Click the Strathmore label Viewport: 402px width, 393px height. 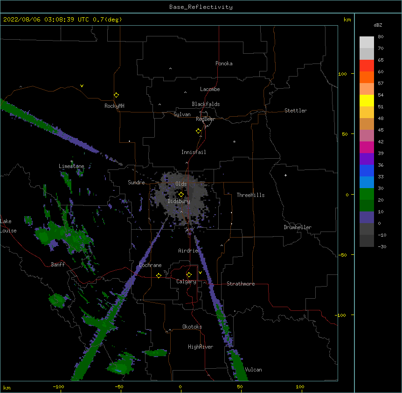tap(241, 284)
